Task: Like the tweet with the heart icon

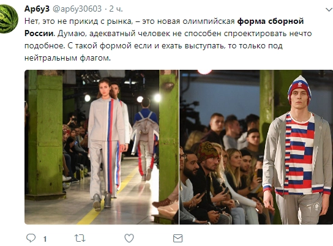Action: pyautogui.click(x=129, y=238)
